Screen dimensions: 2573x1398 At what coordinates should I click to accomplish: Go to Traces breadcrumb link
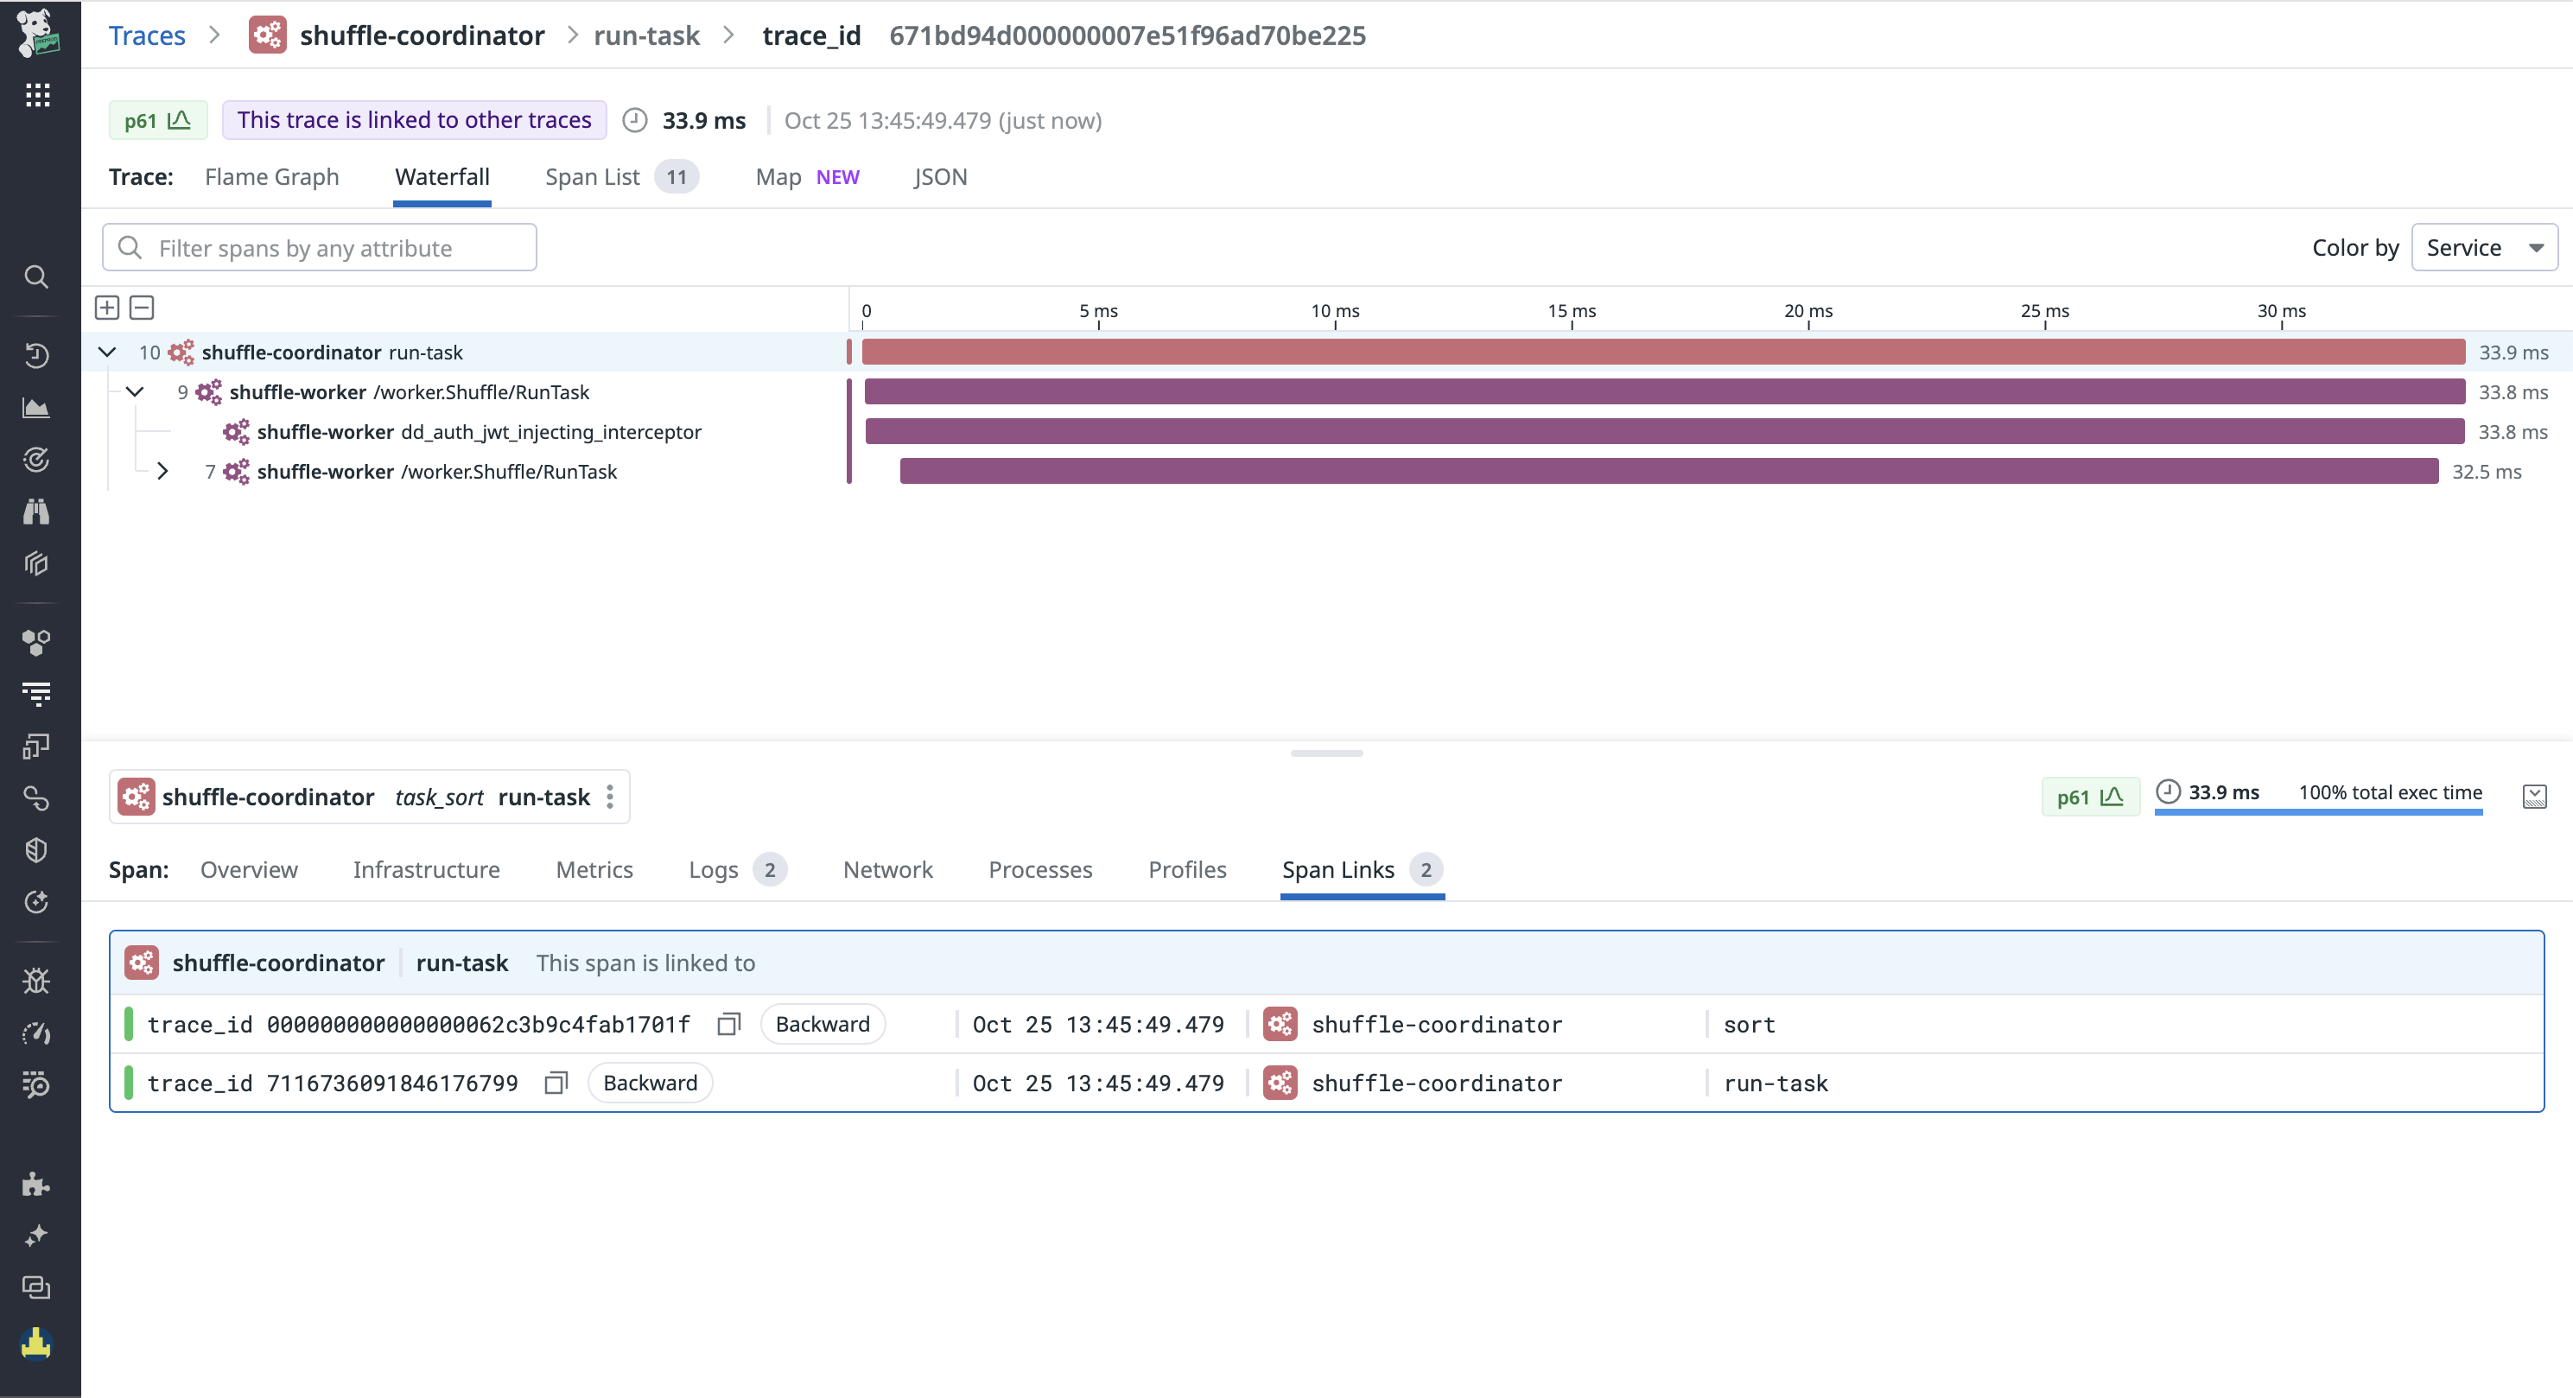(147, 36)
